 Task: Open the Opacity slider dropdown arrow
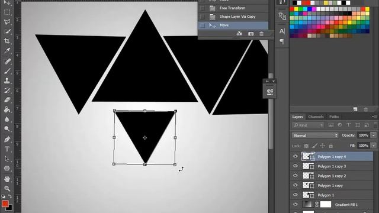374,135
